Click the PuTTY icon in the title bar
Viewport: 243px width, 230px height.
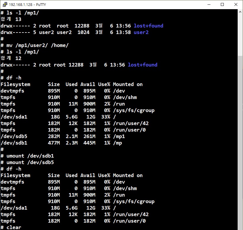pyautogui.click(x=5, y=4)
